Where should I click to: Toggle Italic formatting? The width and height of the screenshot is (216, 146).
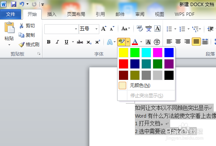(57, 42)
